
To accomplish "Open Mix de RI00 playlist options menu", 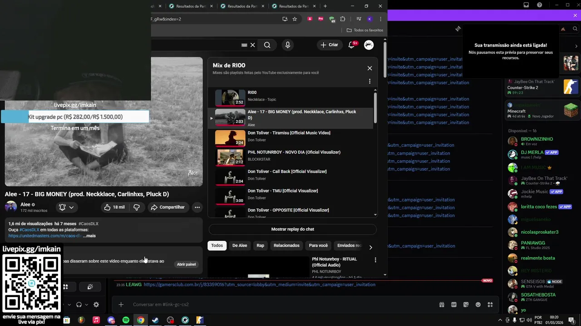I will [369, 81].
